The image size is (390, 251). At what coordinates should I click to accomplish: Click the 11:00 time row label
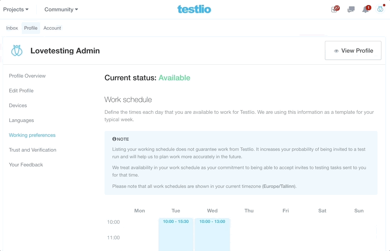tap(113, 238)
